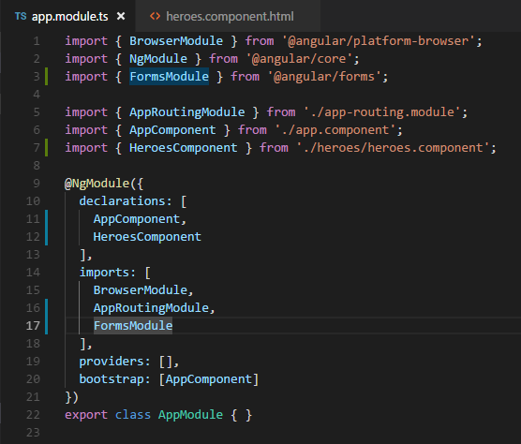
Task: Click the '@angular/forms' string
Action: coord(324,77)
